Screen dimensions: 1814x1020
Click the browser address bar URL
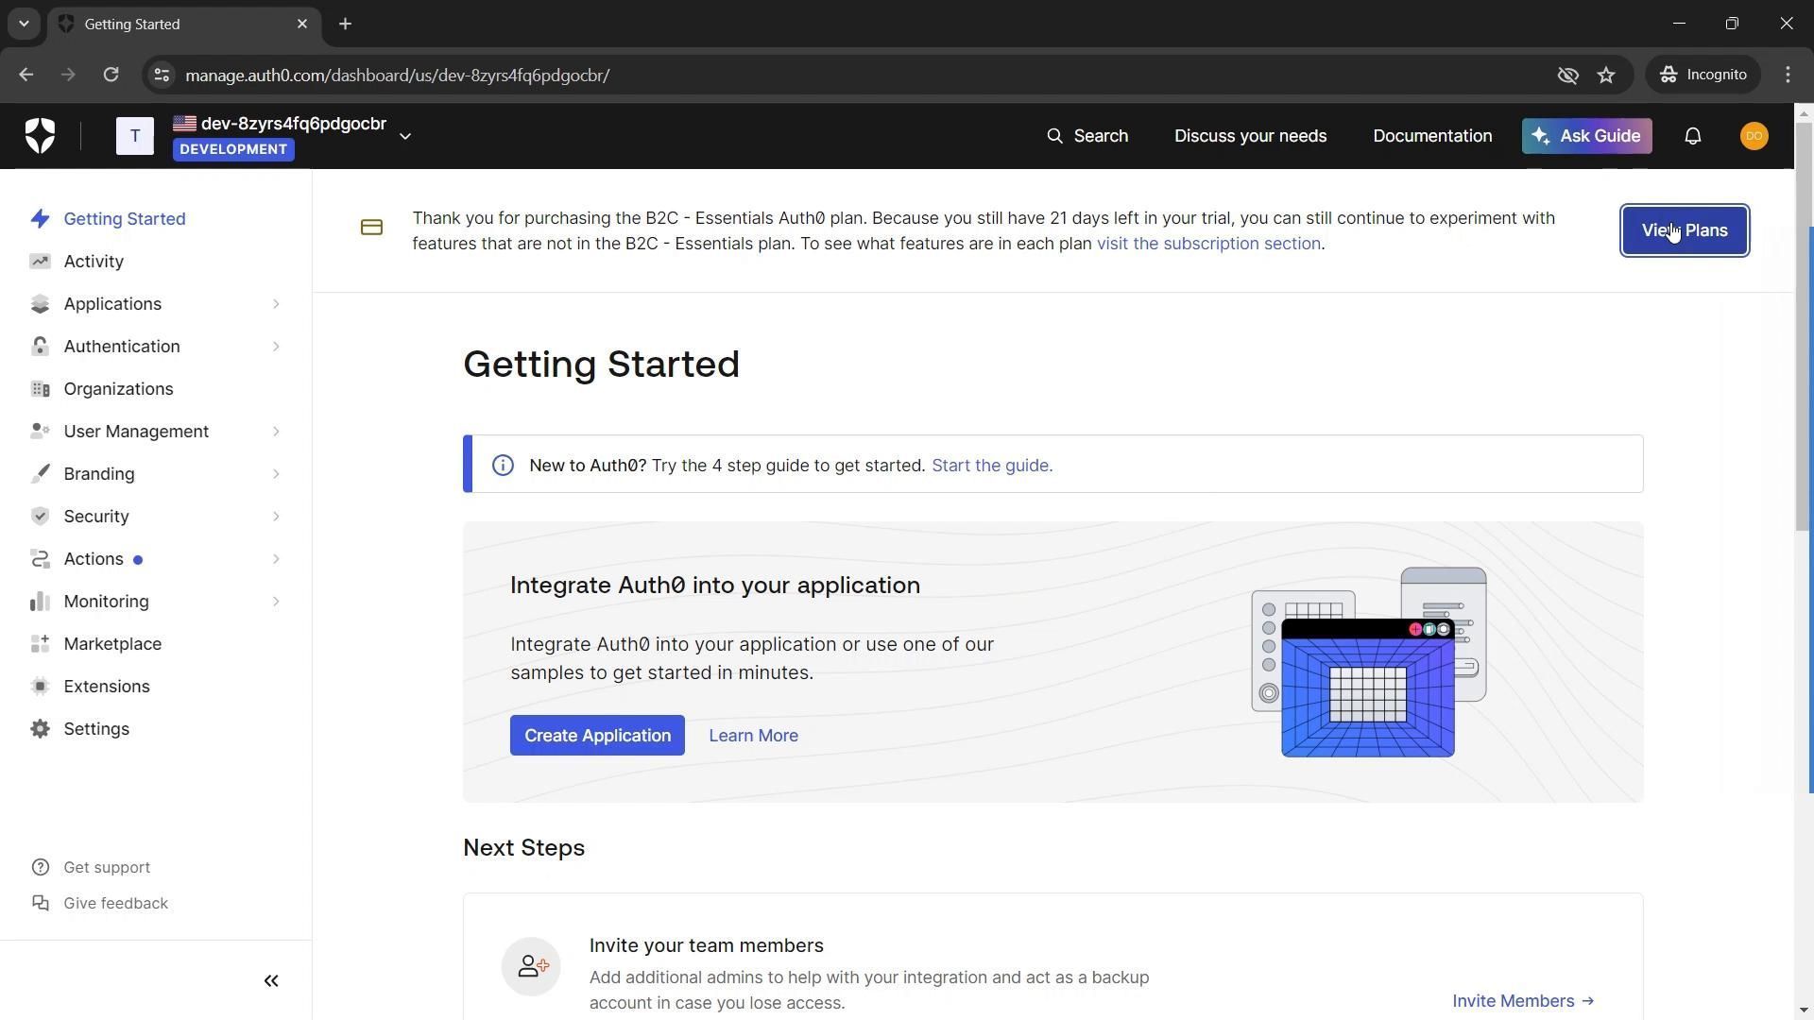click(x=397, y=75)
